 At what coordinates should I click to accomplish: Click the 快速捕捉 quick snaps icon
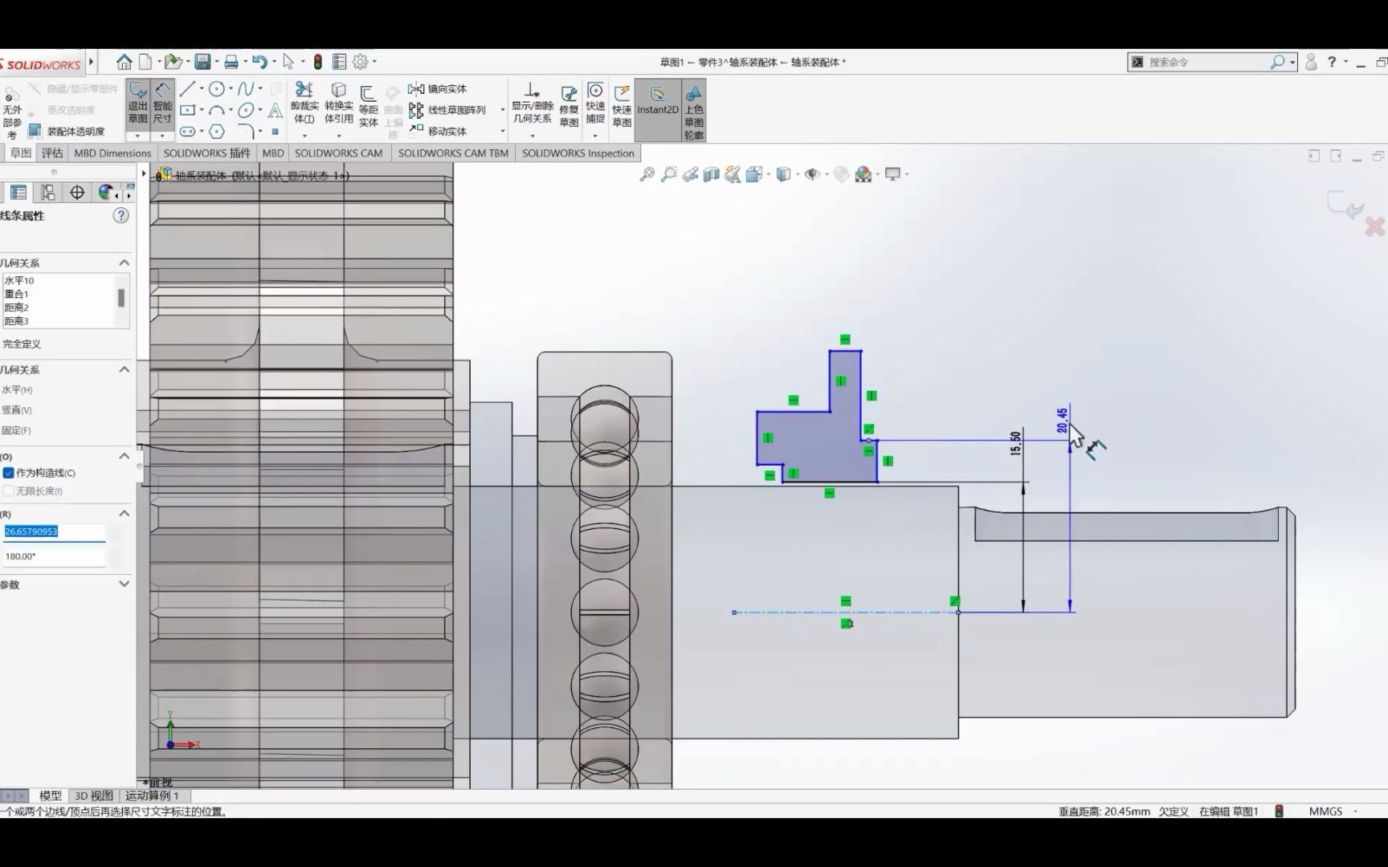595,103
